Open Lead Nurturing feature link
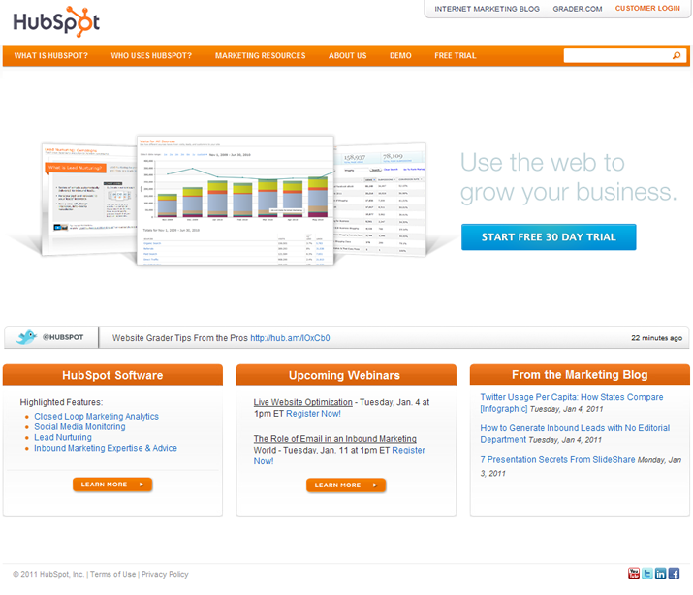693x595 pixels. tap(63, 437)
